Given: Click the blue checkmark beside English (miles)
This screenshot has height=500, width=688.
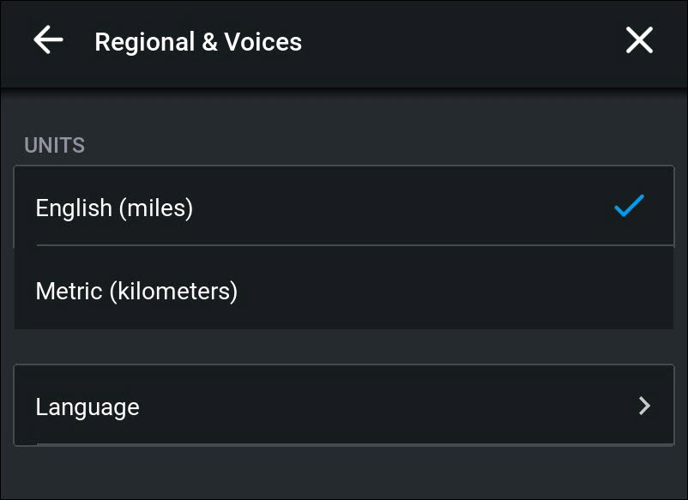Looking at the screenshot, I should pyautogui.click(x=629, y=207).
